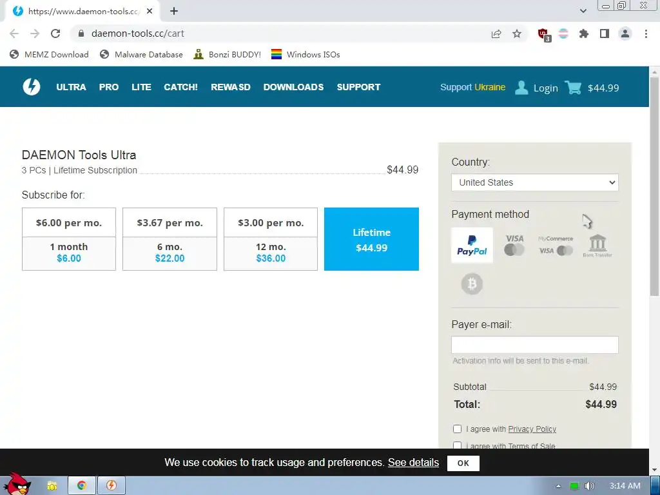Select the 6 mo. $22.00 subscription
Viewport: 660px width, 495px height.
pyautogui.click(x=170, y=239)
